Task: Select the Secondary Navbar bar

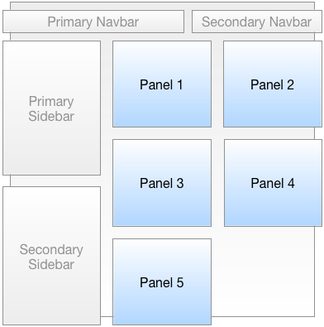Action: 257,22
